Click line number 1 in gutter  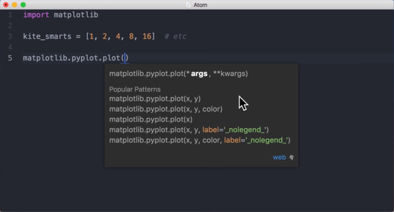click(x=10, y=15)
